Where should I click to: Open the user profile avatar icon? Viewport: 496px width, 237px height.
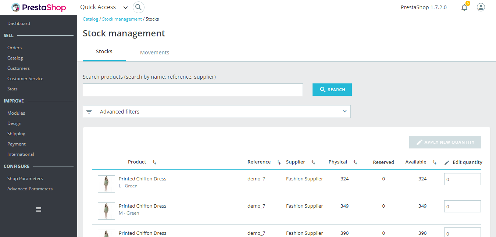pyautogui.click(x=481, y=7)
